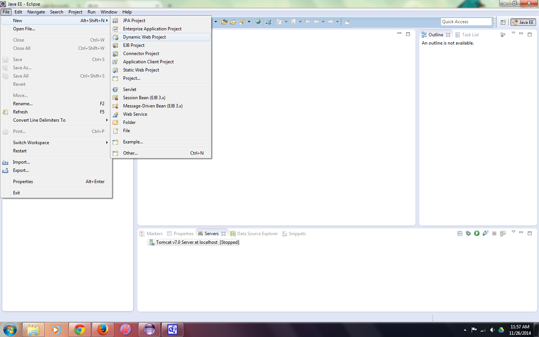Click the Forward navigation arrow in toolbar
This screenshot has width=539, height=337.
tap(331, 22)
